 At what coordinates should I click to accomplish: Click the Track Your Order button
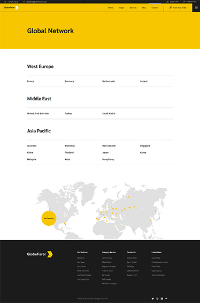point(178,8)
